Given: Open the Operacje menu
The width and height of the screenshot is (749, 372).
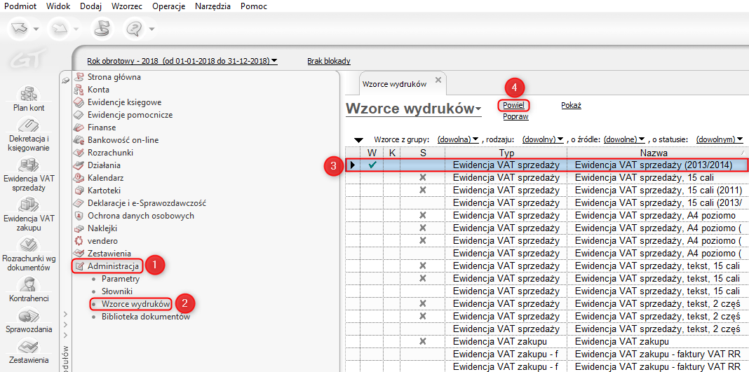Looking at the screenshot, I should (x=168, y=6).
